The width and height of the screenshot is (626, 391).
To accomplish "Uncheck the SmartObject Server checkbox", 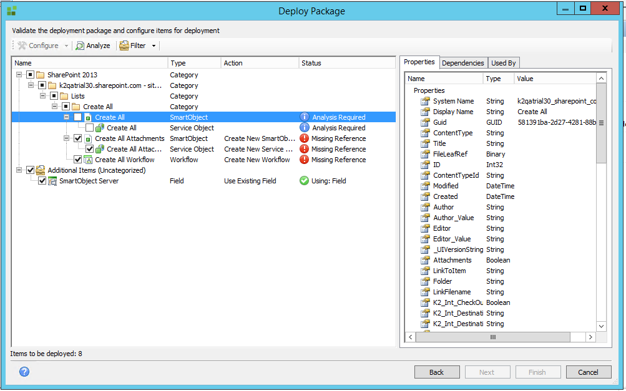I will click(42, 181).
